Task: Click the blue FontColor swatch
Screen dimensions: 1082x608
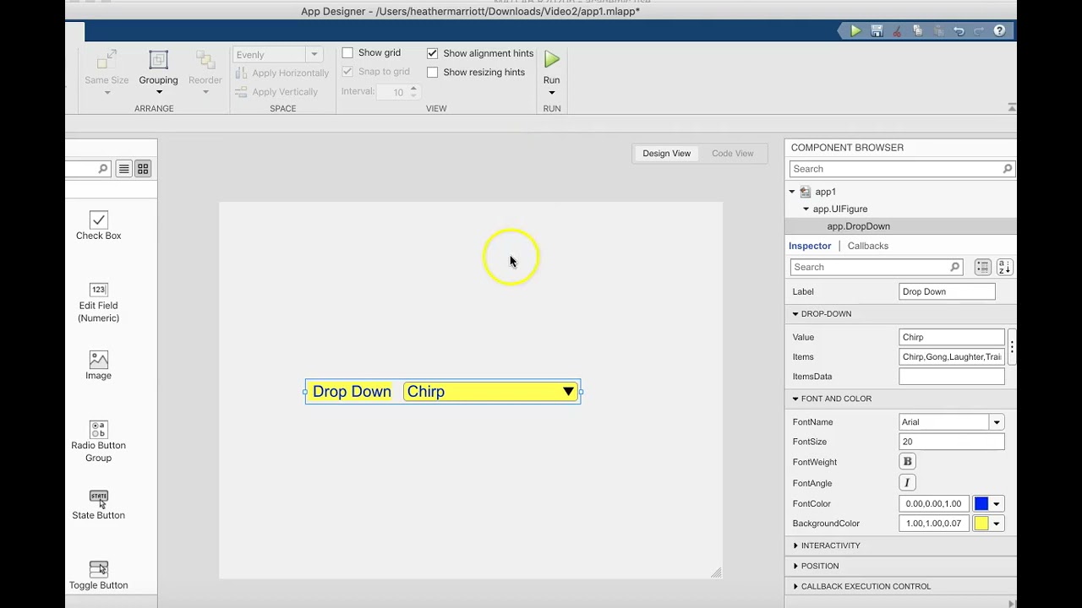Action: pos(981,504)
